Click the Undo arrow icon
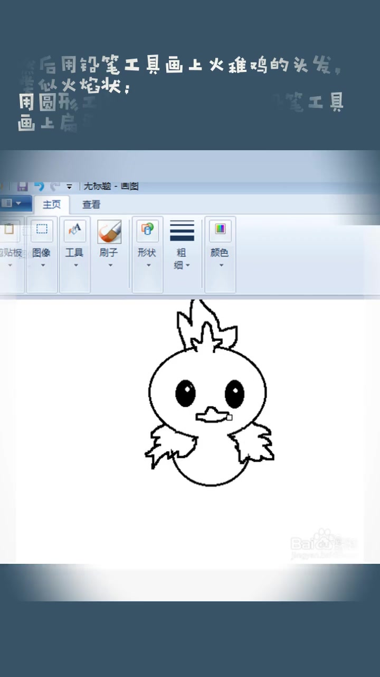Image resolution: width=380 pixels, height=677 pixels. pyautogui.click(x=39, y=186)
